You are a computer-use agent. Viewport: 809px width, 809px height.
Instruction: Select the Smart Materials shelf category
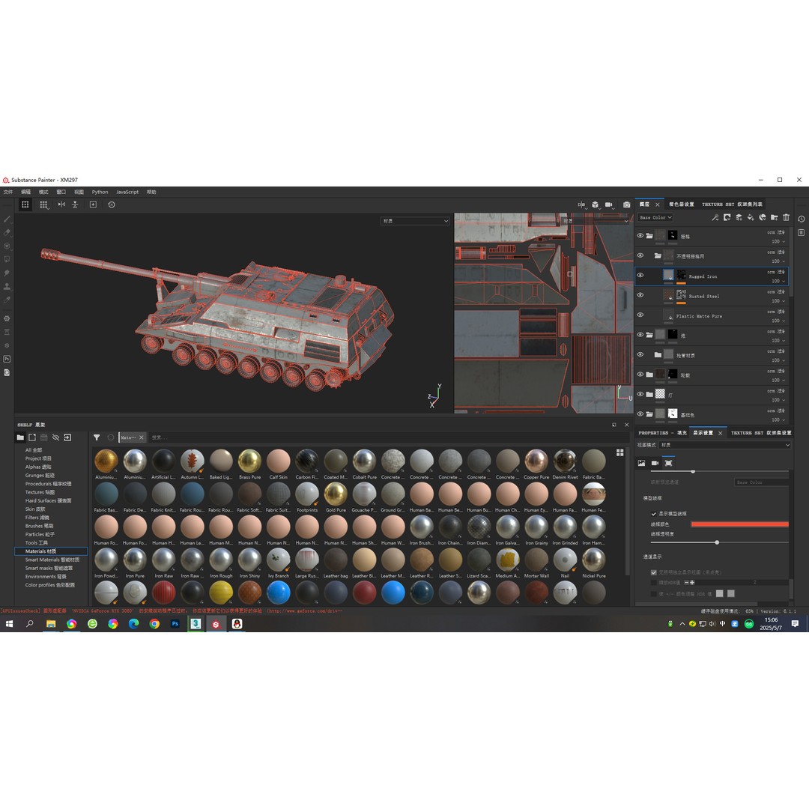point(52,560)
